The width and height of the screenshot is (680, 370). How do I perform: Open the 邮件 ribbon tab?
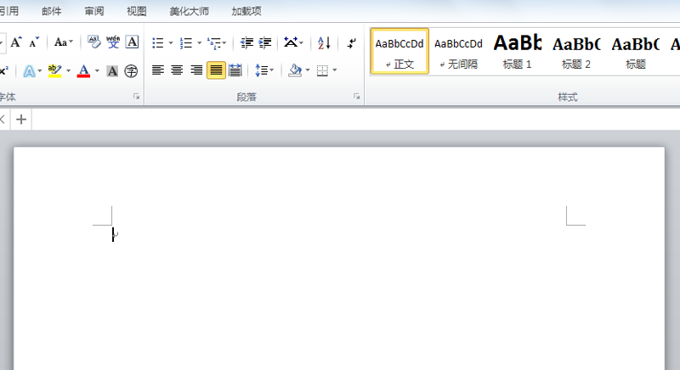tap(52, 11)
